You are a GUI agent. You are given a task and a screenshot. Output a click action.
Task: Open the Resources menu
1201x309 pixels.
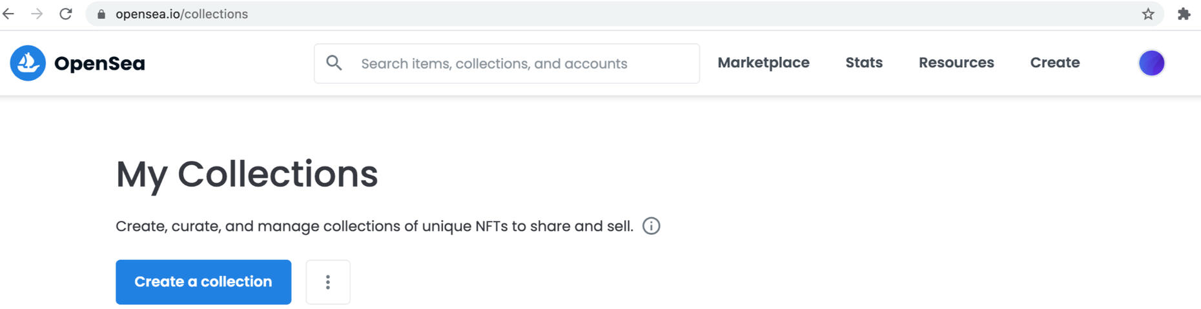coord(956,63)
